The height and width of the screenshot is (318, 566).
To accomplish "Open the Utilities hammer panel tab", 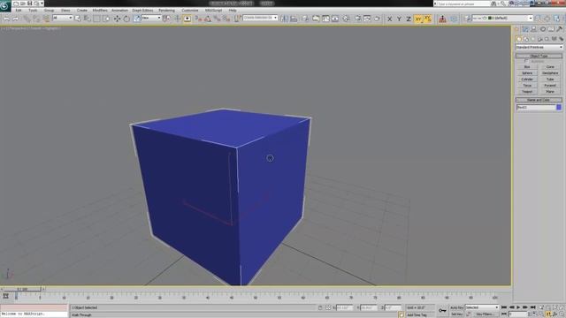I will tap(560, 29).
